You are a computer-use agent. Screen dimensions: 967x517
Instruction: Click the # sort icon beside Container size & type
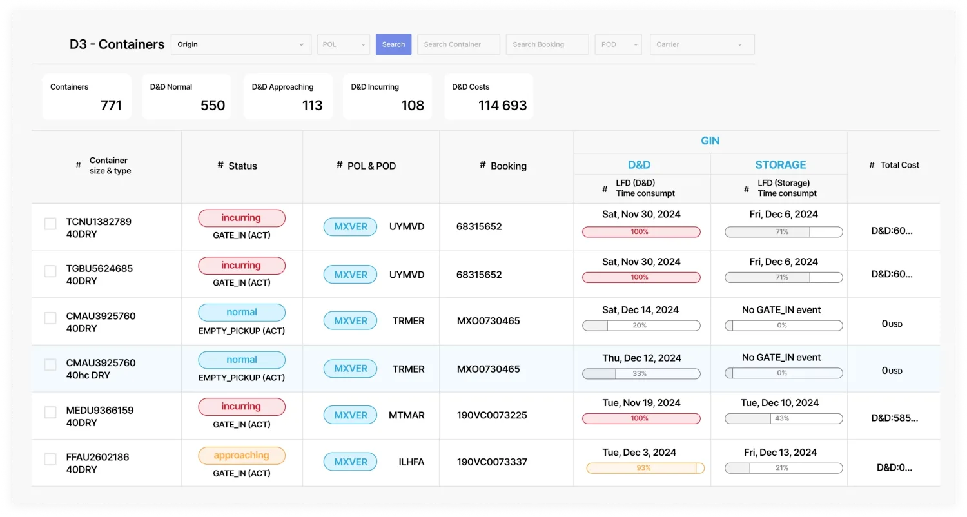click(x=78, y=166)
